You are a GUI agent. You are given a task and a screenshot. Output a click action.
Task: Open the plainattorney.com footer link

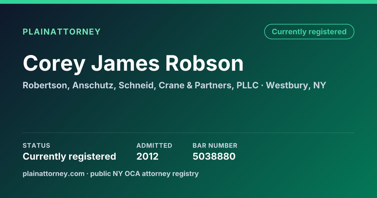click(53, 173)
